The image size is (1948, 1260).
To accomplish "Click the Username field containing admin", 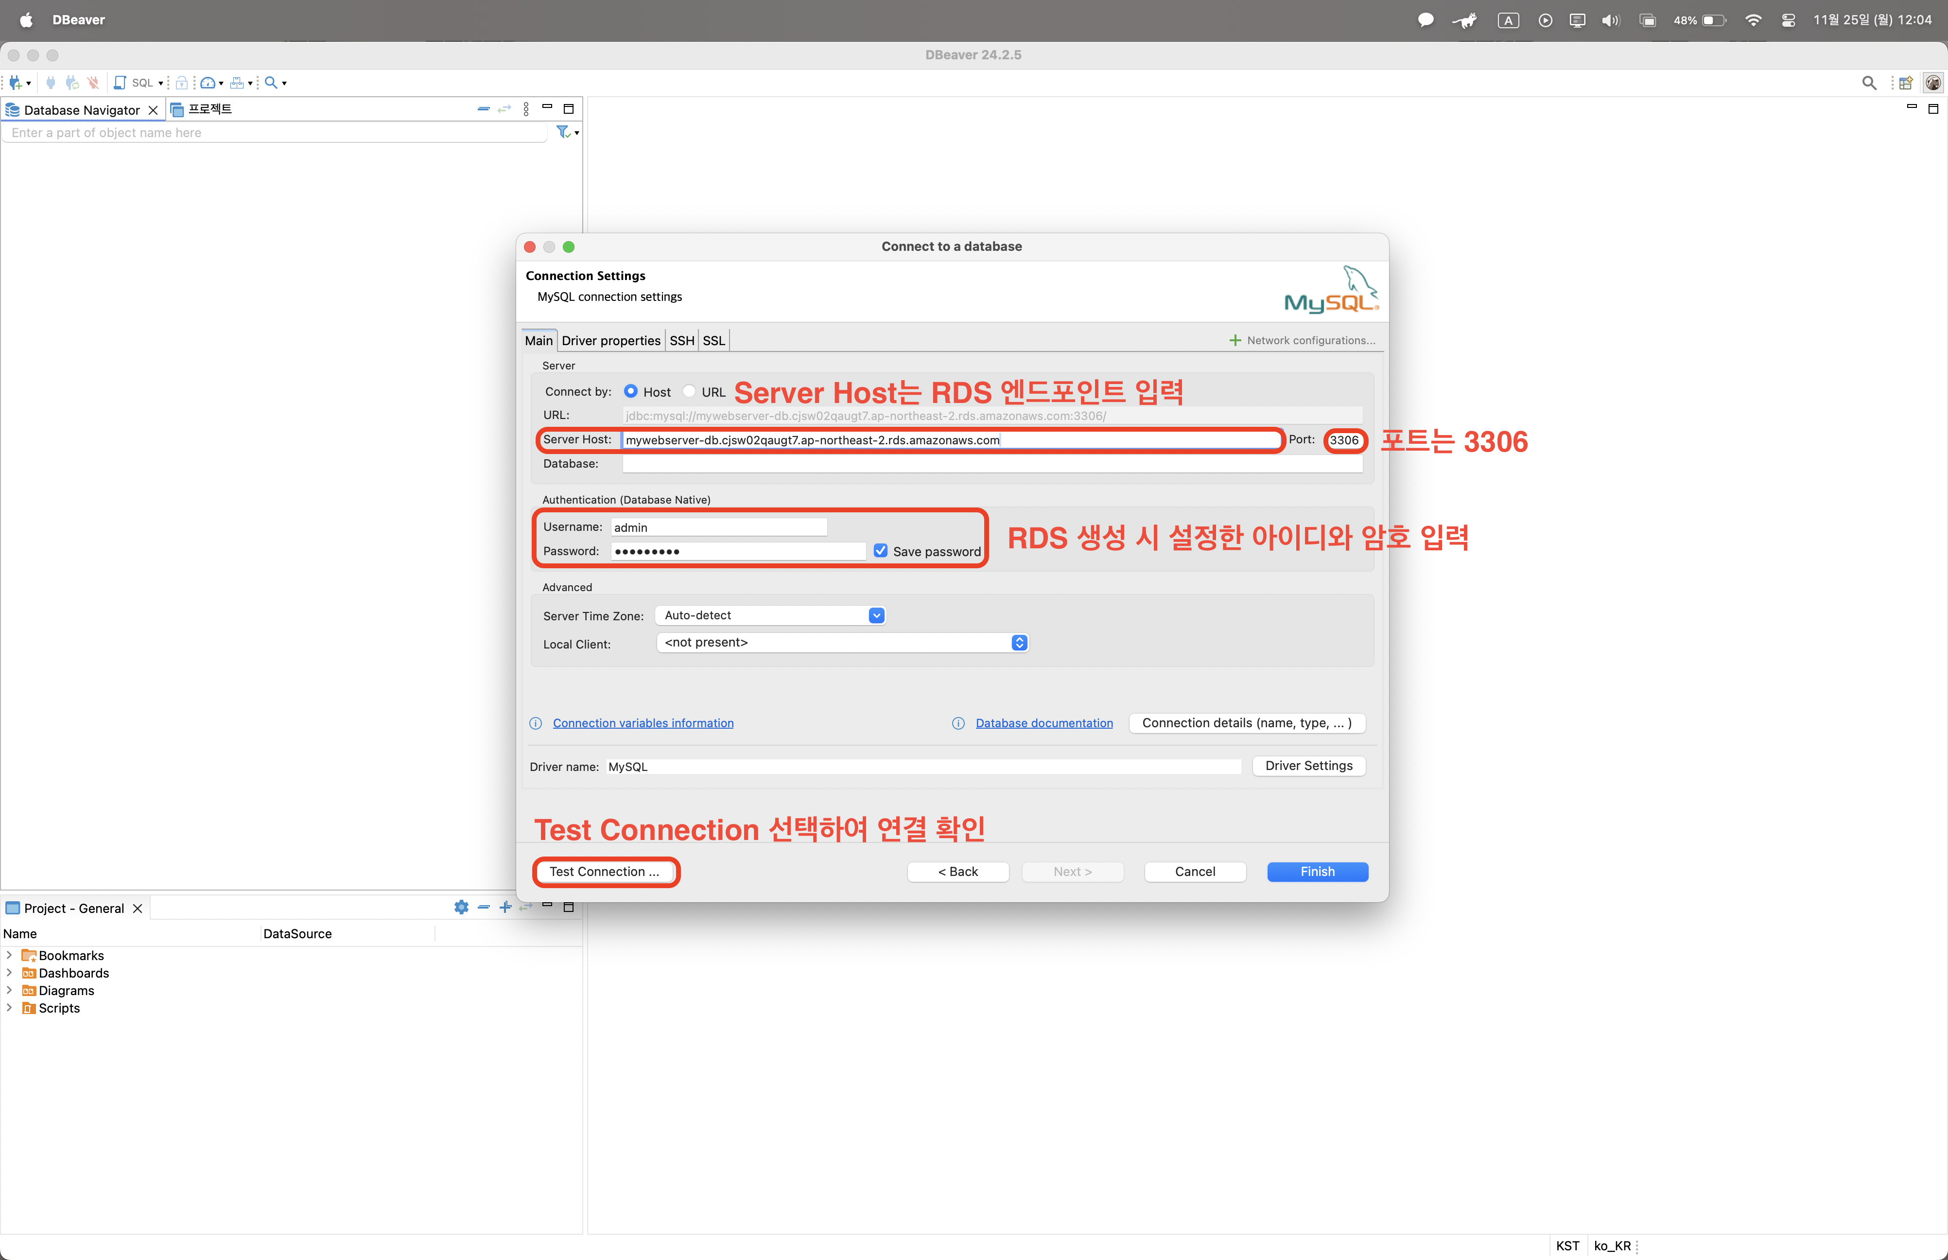I will coord(719,527).
